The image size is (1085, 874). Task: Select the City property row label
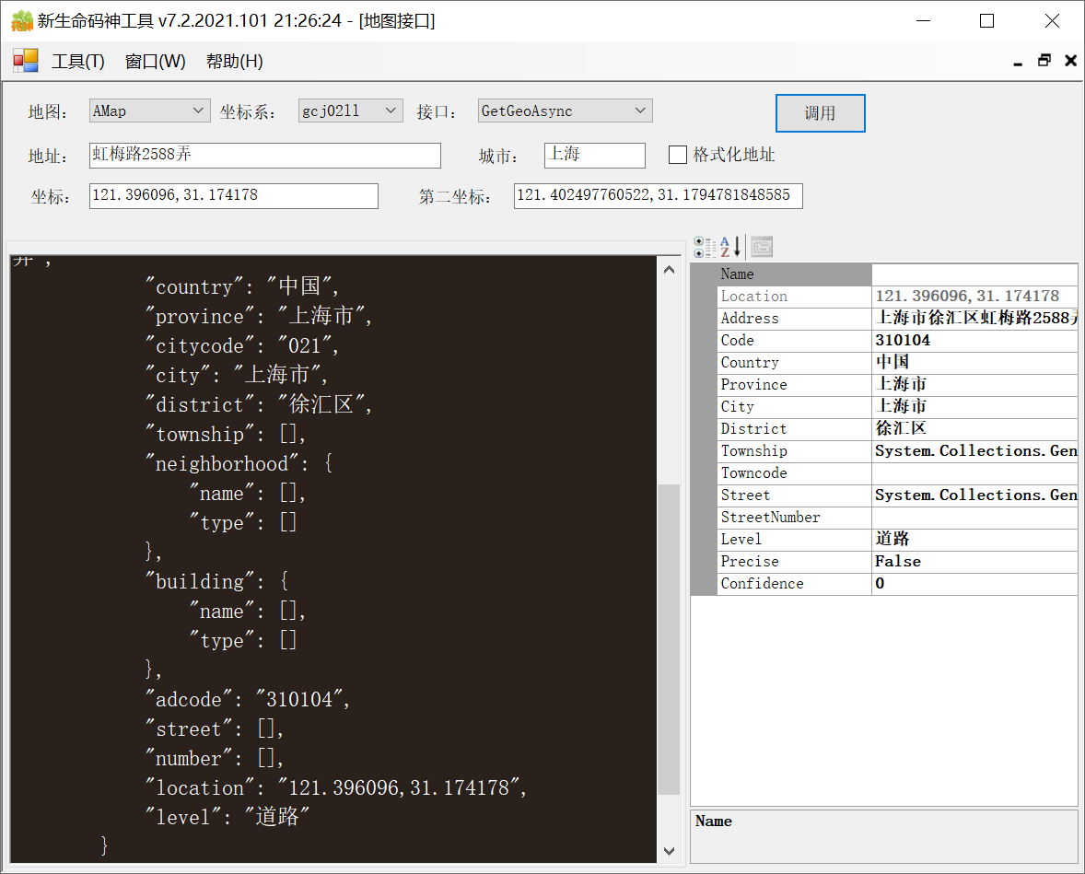737,407
